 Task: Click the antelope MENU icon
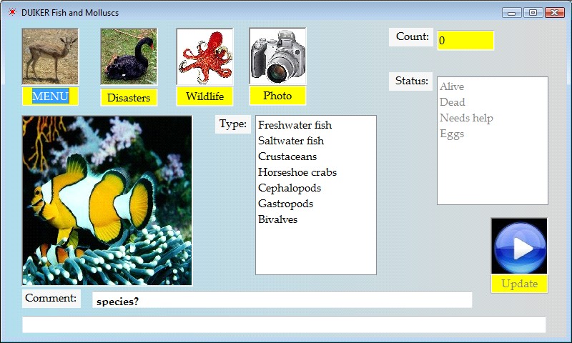[50, 56]
